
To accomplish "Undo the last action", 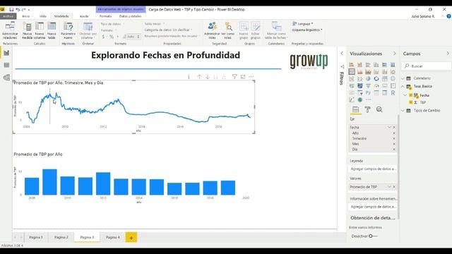I will tap(18, 9).
